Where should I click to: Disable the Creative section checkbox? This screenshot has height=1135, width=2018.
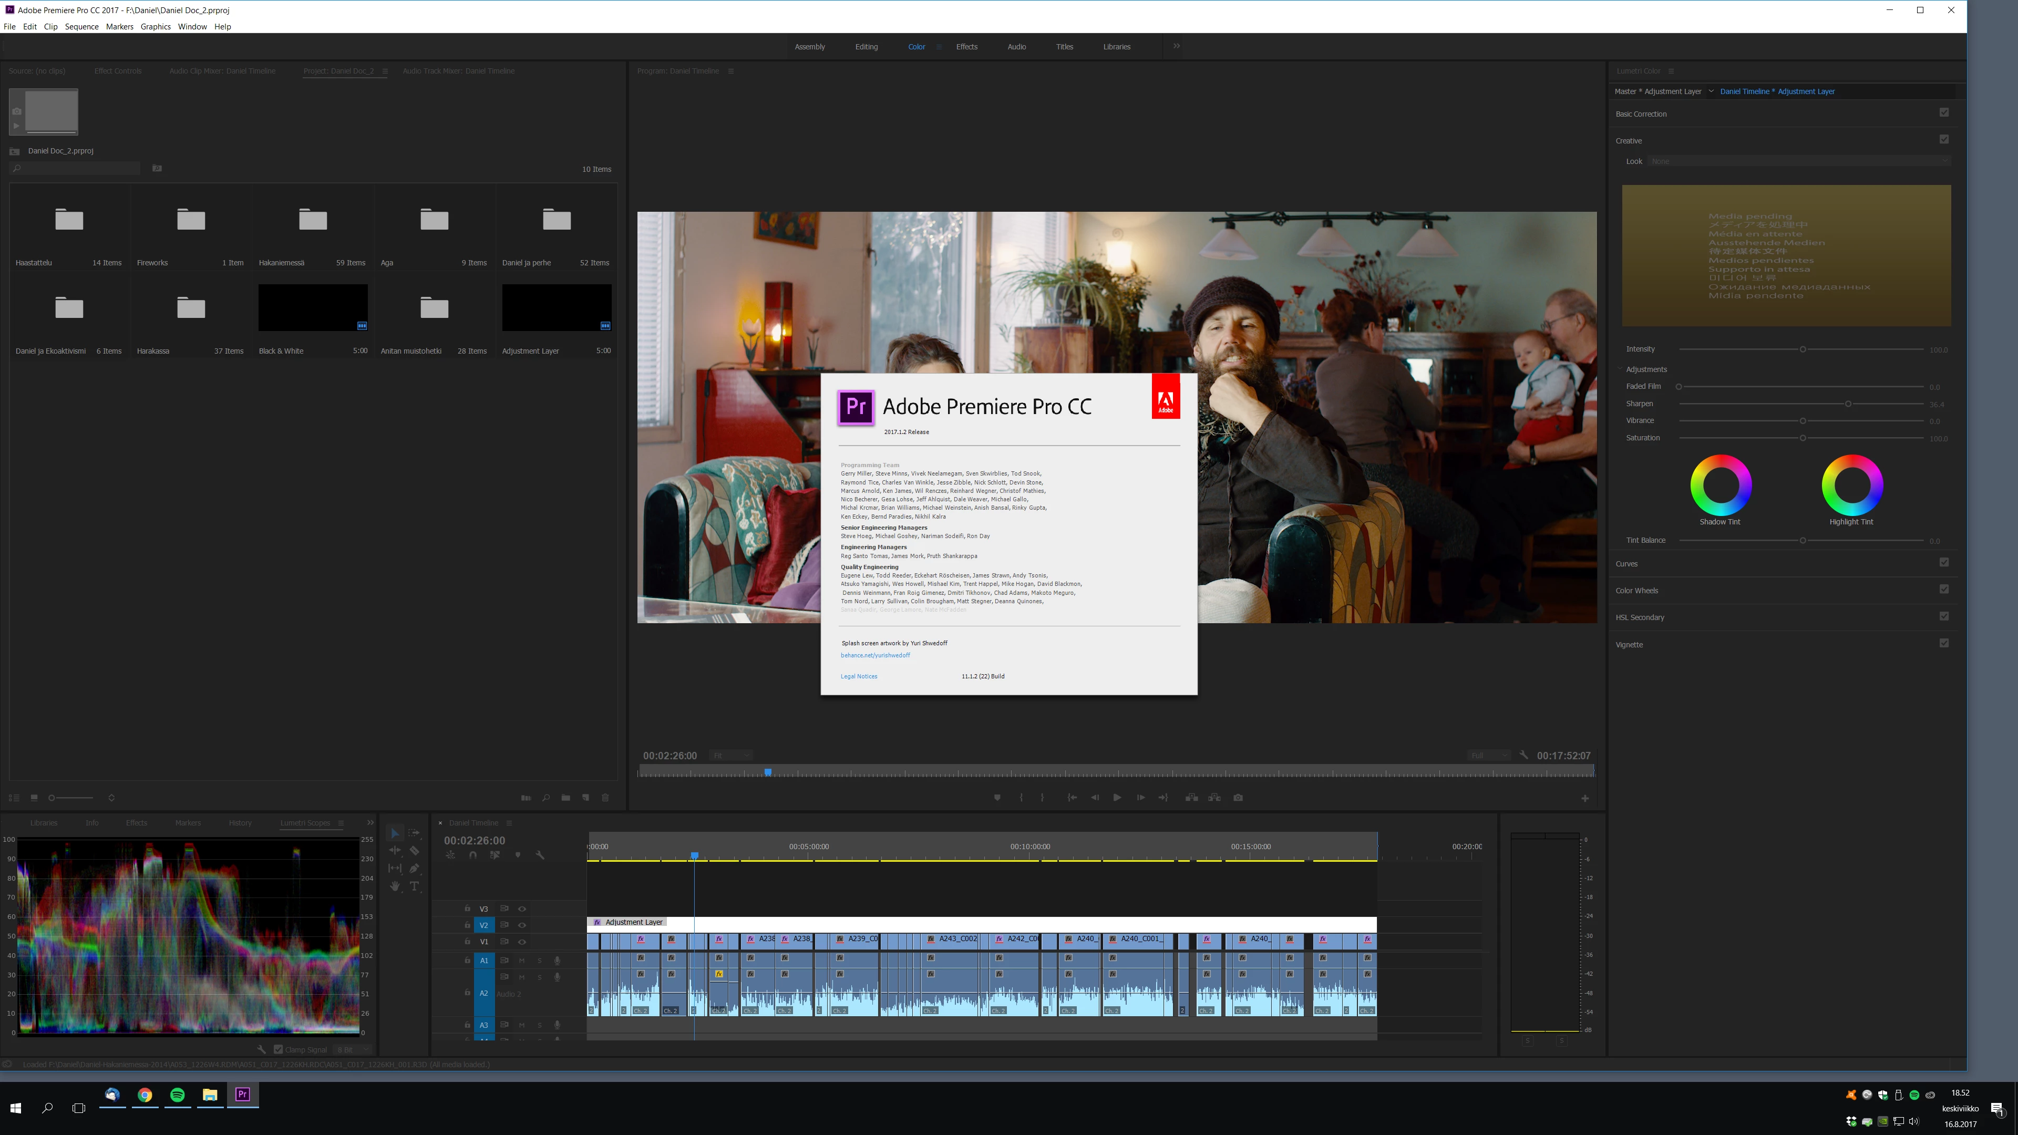pos(1943,139)
